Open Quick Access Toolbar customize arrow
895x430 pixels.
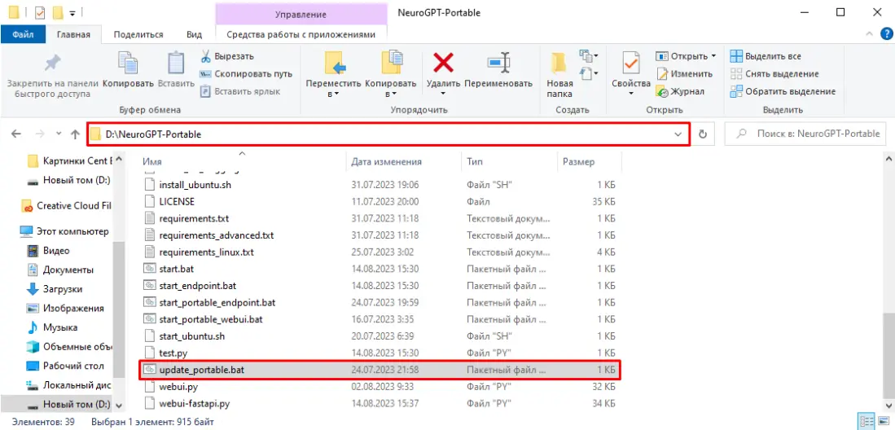pos(72,12)
